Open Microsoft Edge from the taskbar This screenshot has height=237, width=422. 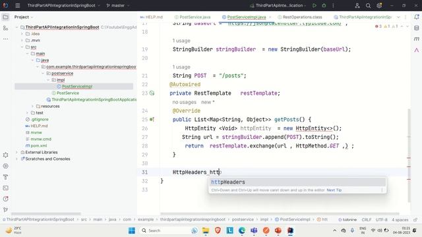tap(242, 230)
